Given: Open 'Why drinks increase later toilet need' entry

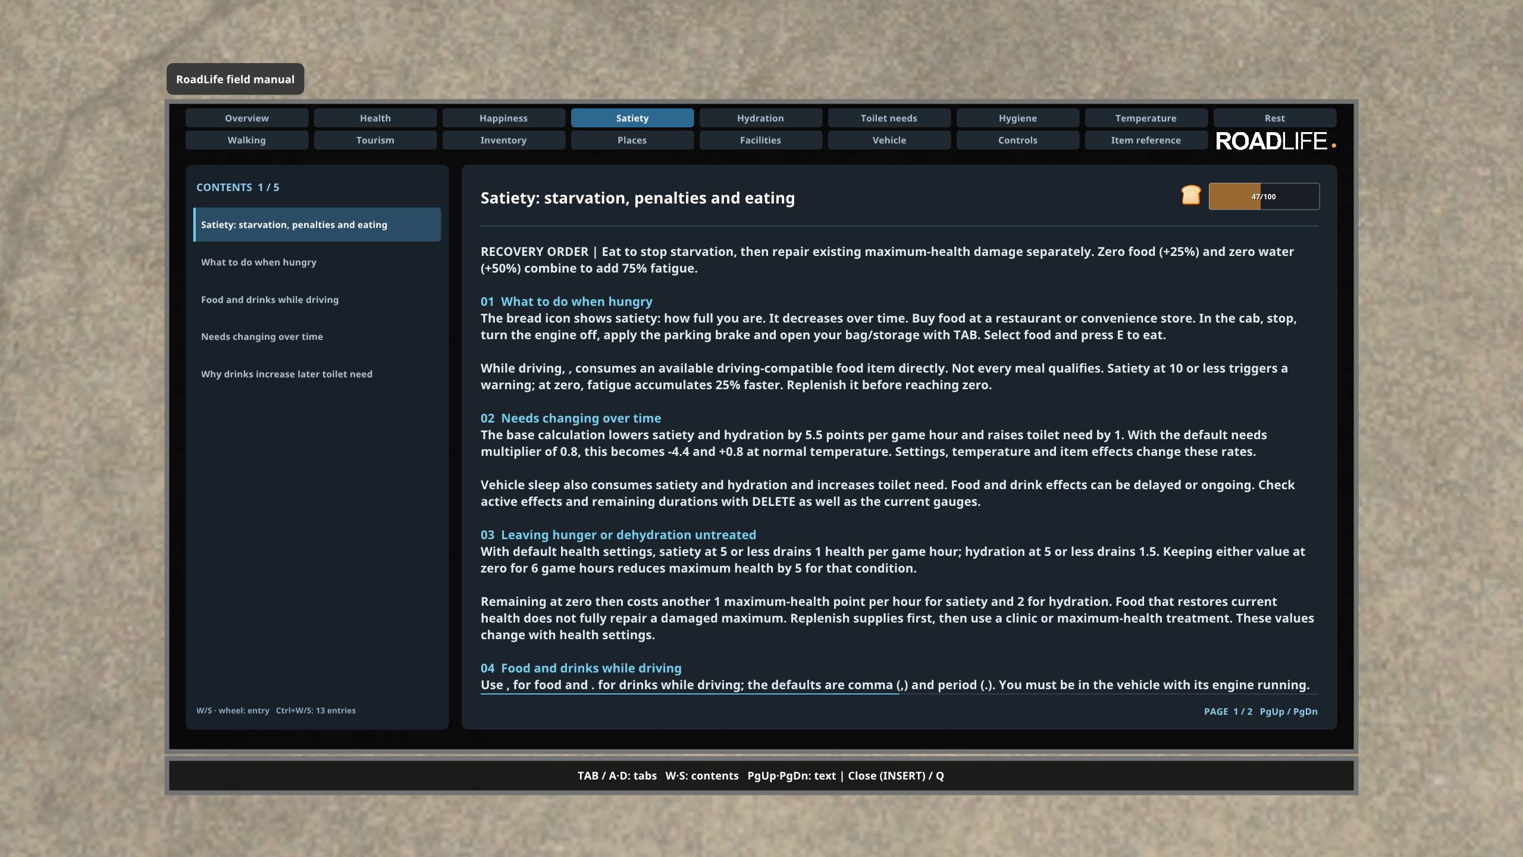Looking at the screenshot, I should point(317,374).
